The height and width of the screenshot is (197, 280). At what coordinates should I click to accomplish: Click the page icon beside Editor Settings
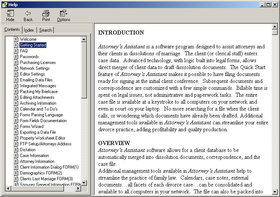click(16, 74)
